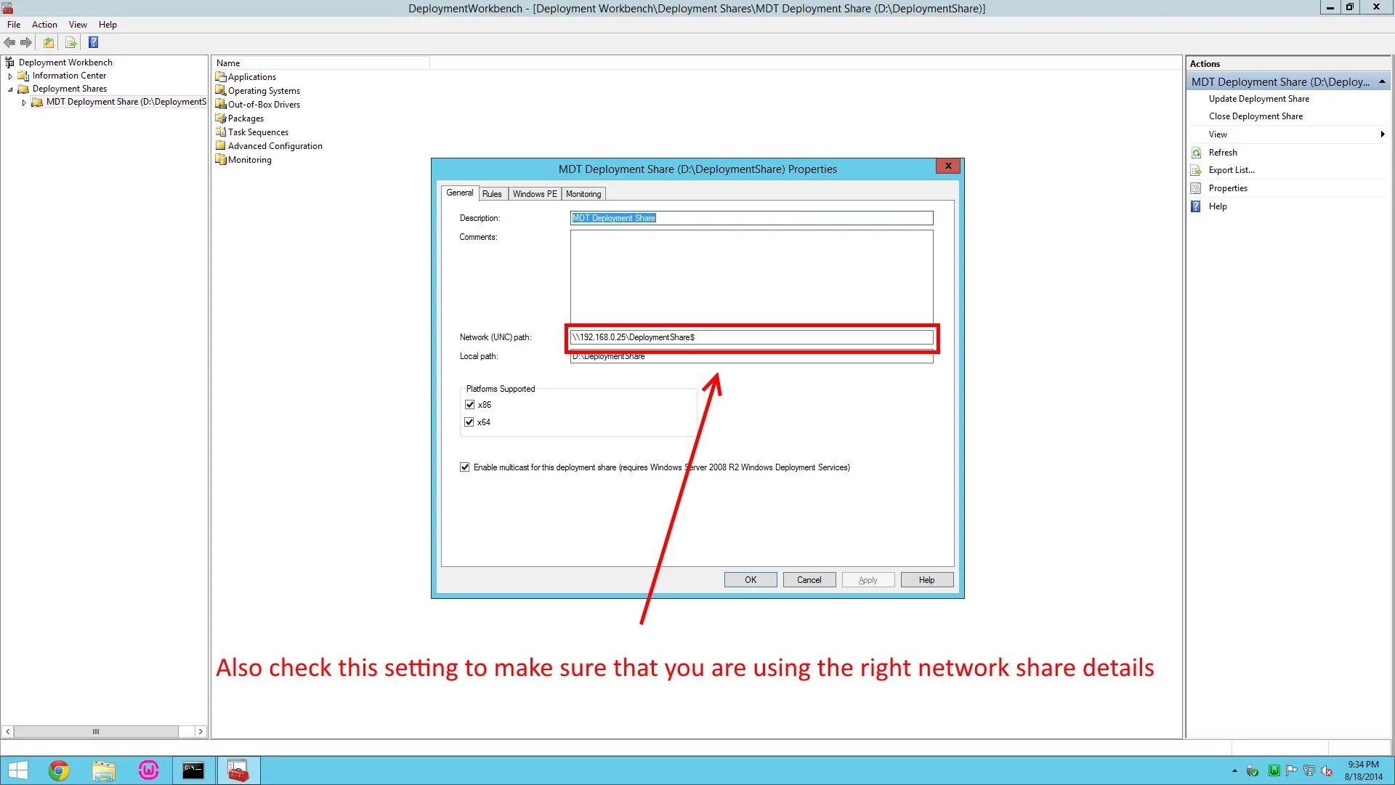Open Google Chrome from the taskbar
This screenshot has width=1395, height=785.
[x=59, y=770]
